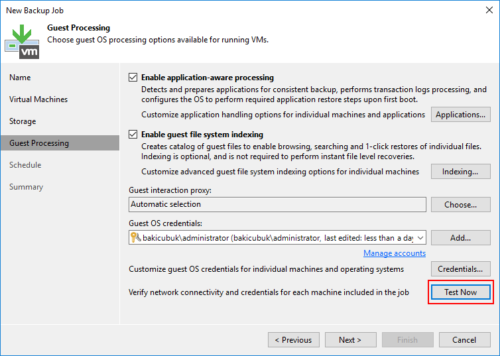
Task: Click the key icon in credentials field
Action: pyautogui.click(x=135, y=237)
